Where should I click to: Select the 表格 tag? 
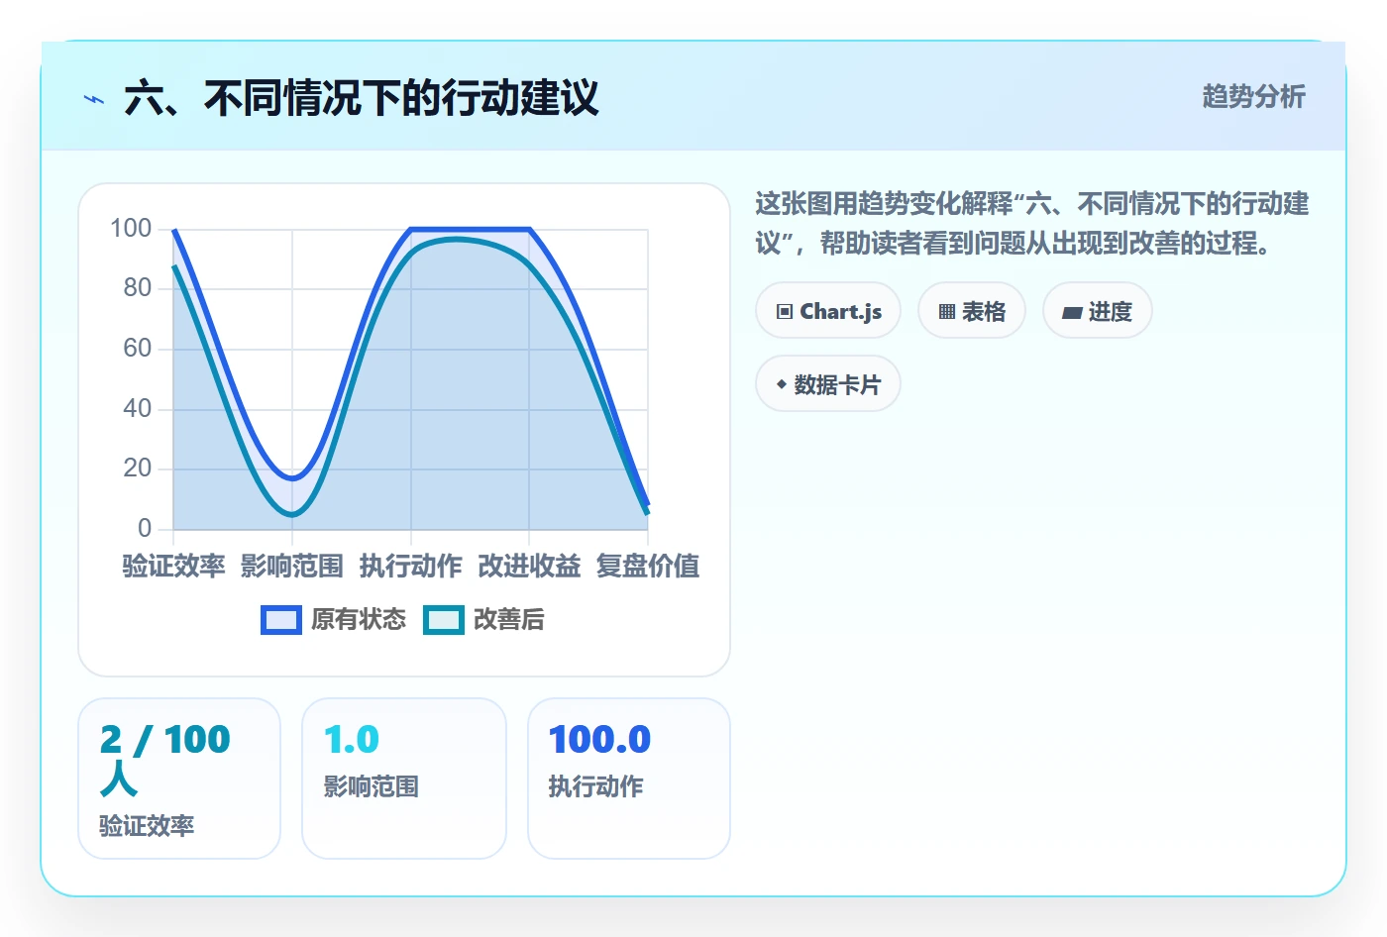click(972, 311)
